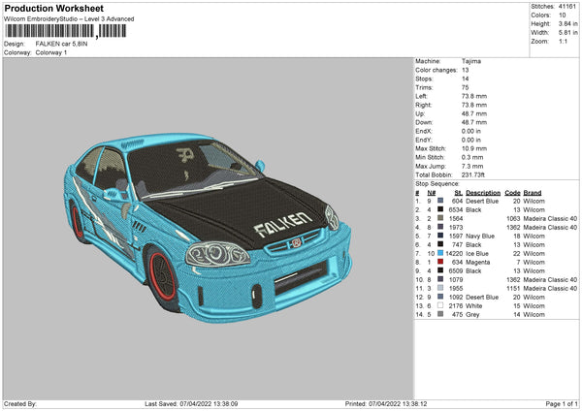Image resolution: width=582 pixels, height=411 pixels.
Task: Click the FALKEN car embroidery preview image
Action: click(x=208, y=227)
